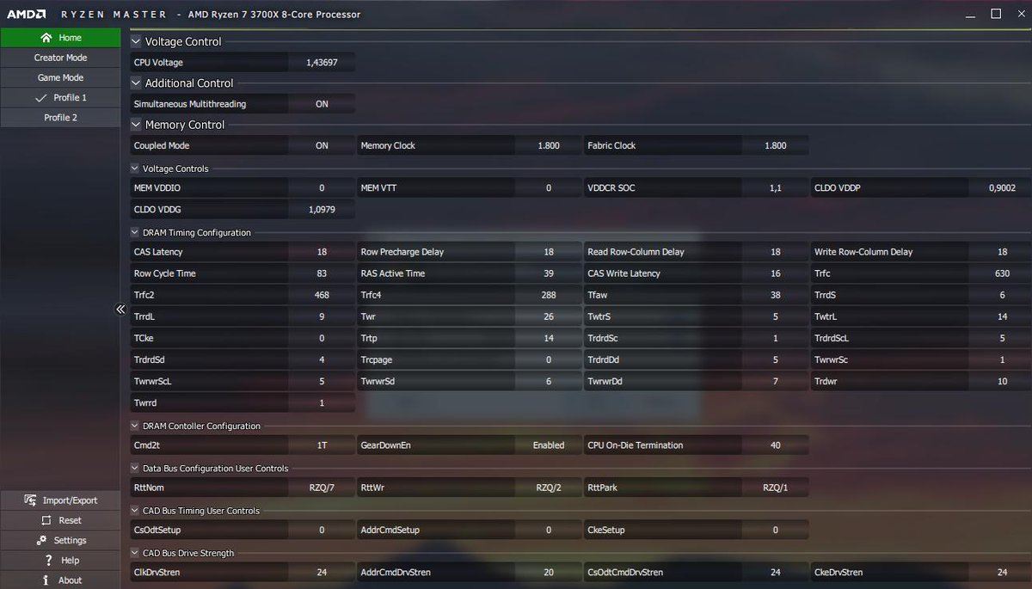Screen dimensions: 1032x589
Task: Select Profile 1
Action: click(x=60, y=97)
